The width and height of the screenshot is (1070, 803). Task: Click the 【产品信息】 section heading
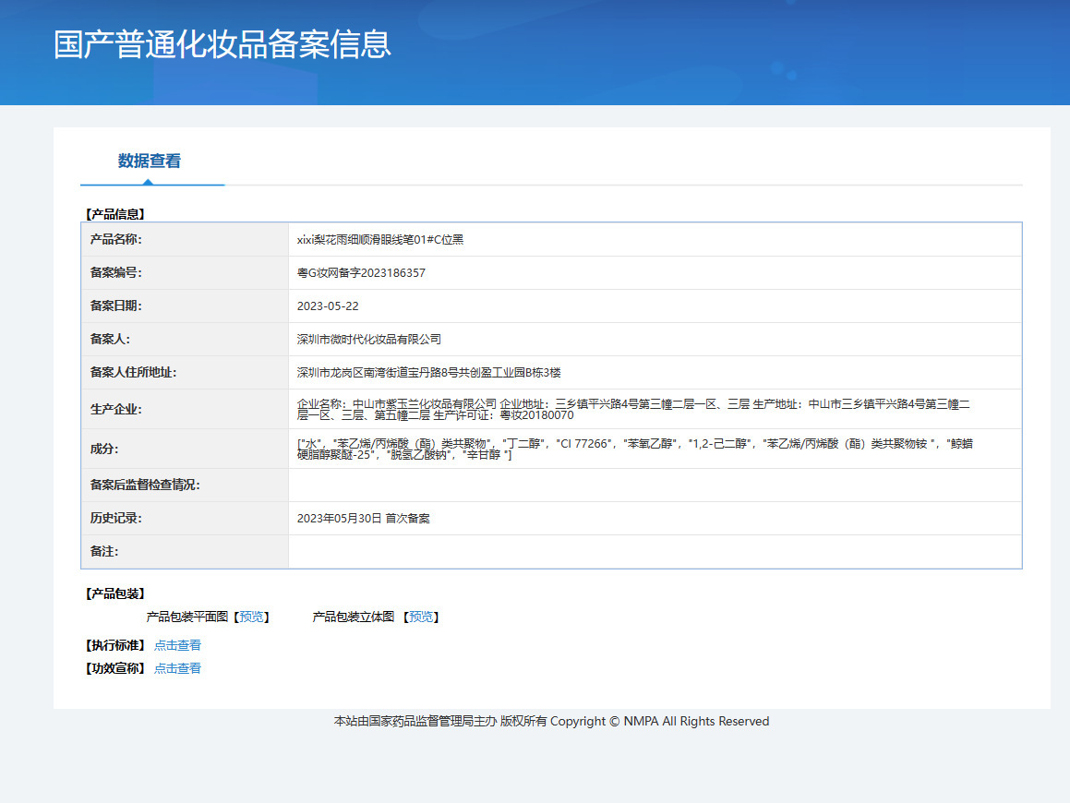coord(115,214)
